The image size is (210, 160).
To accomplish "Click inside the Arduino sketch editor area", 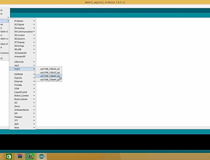I will click(123, 72).
